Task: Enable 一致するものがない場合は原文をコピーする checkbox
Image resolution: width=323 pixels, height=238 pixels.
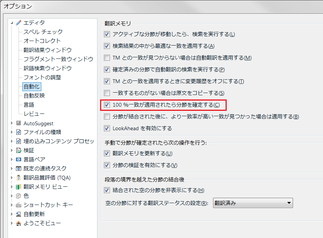Action: (107, 93)
